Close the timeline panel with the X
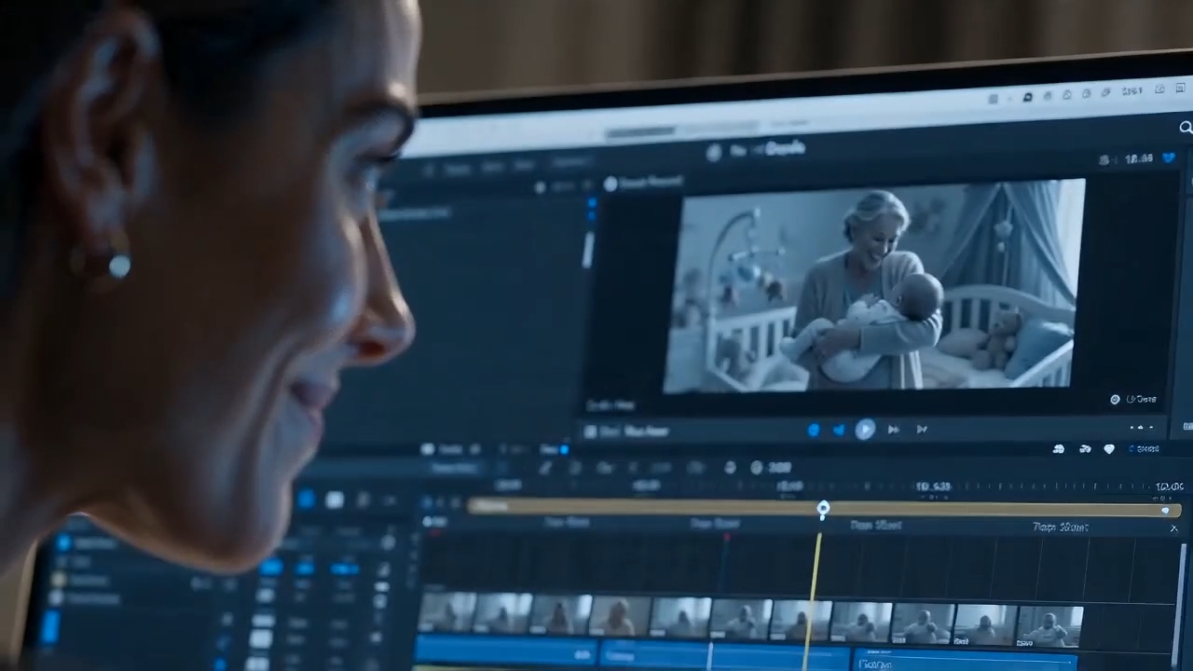This screenshot has width=1193, height=671. [x=1173, y=528]
